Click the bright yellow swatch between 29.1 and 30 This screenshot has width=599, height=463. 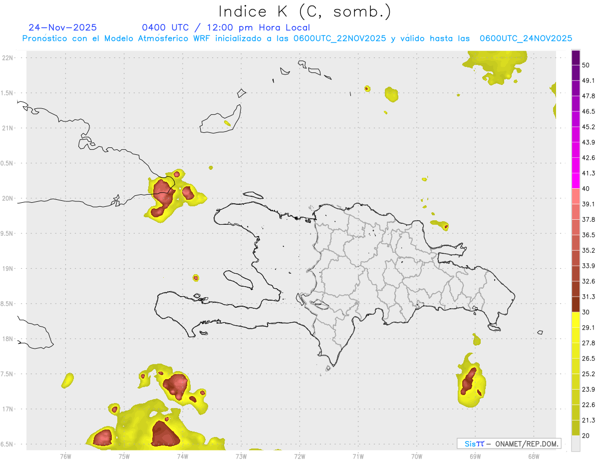[576, 320]
